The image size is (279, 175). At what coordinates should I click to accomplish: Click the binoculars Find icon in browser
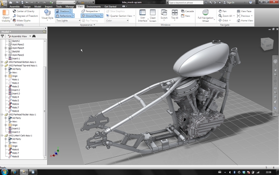click(33, 36)
